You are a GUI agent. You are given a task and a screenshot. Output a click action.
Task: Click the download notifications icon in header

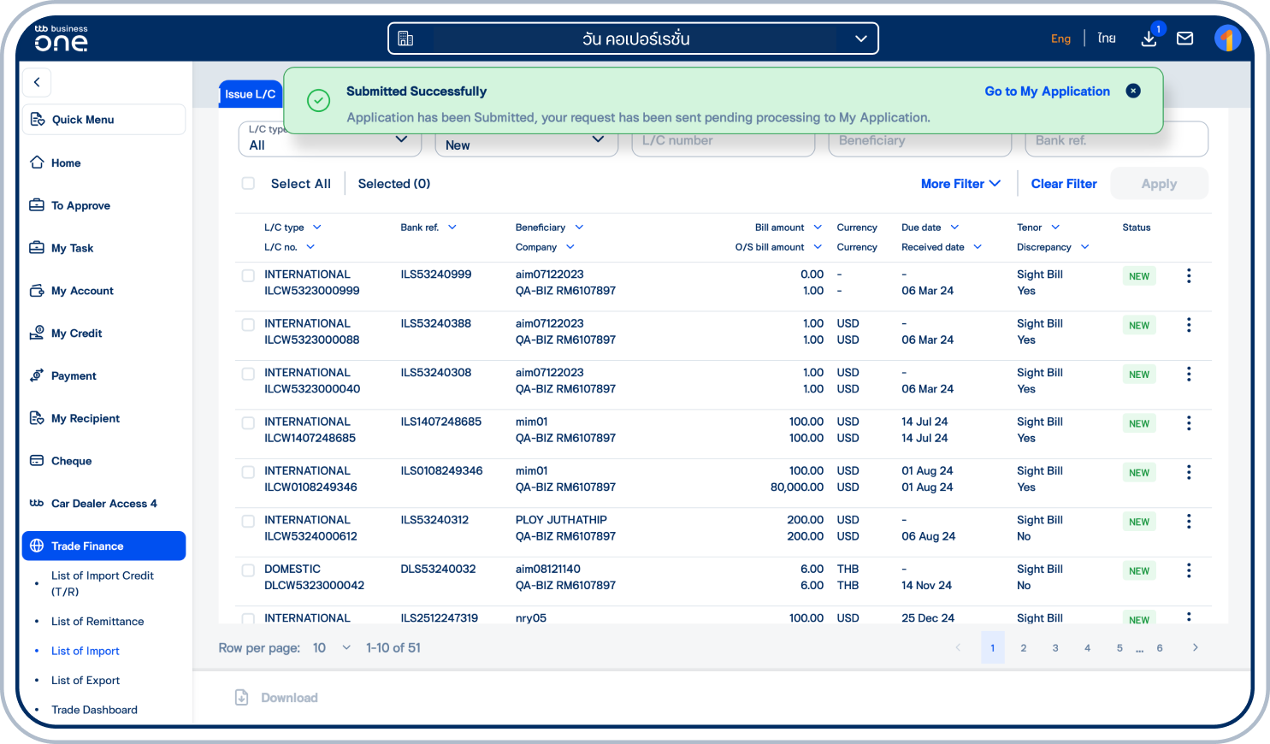click(x=1149, y=38)
